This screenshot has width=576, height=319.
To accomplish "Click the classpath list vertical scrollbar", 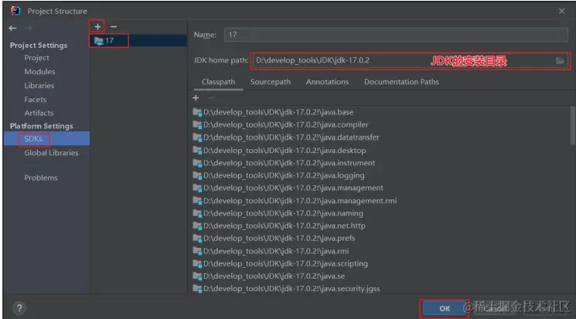I will 573,126.
